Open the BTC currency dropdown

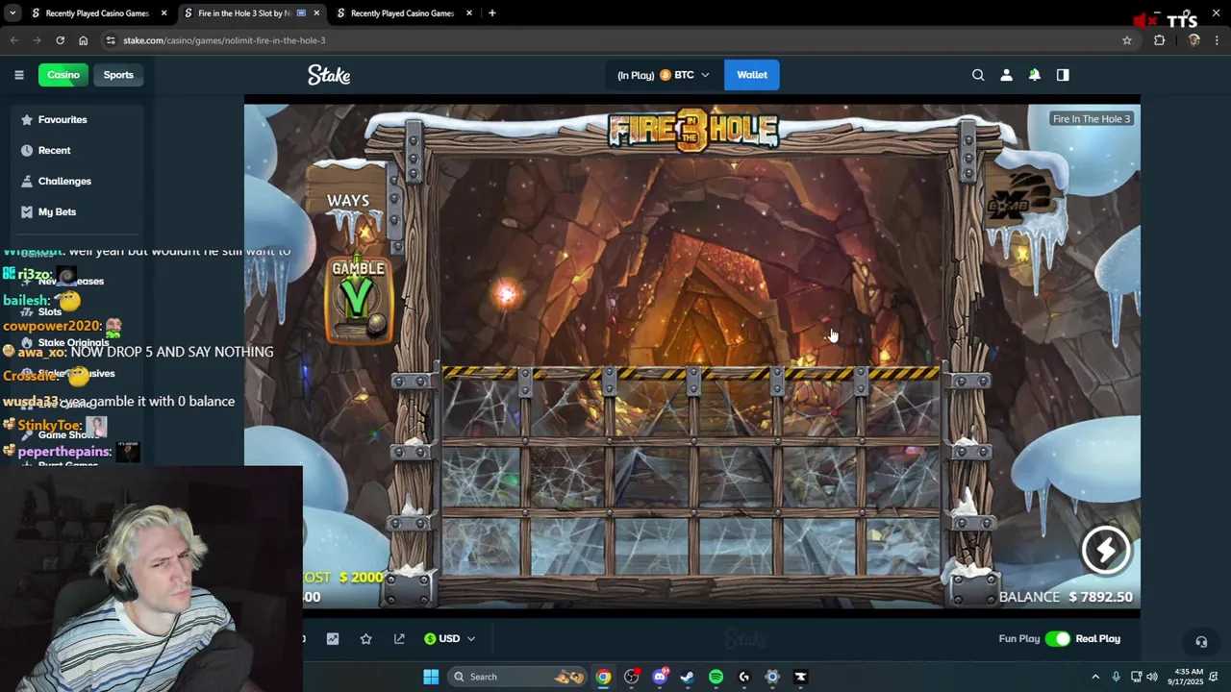[684, 75]
